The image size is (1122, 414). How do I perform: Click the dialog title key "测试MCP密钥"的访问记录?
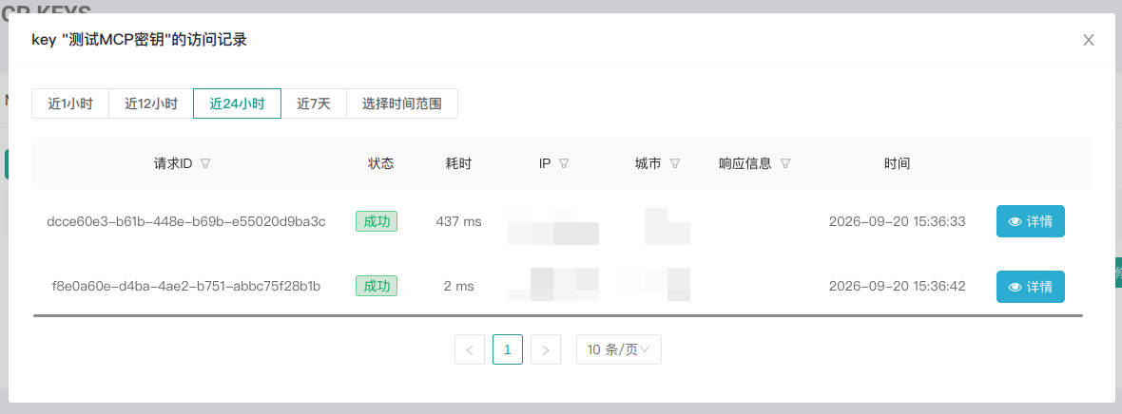(139, 40)
